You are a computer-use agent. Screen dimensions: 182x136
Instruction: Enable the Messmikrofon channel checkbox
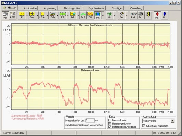coord(110,120)
